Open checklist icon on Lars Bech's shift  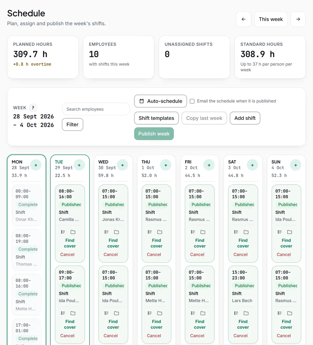coord(236,313)
